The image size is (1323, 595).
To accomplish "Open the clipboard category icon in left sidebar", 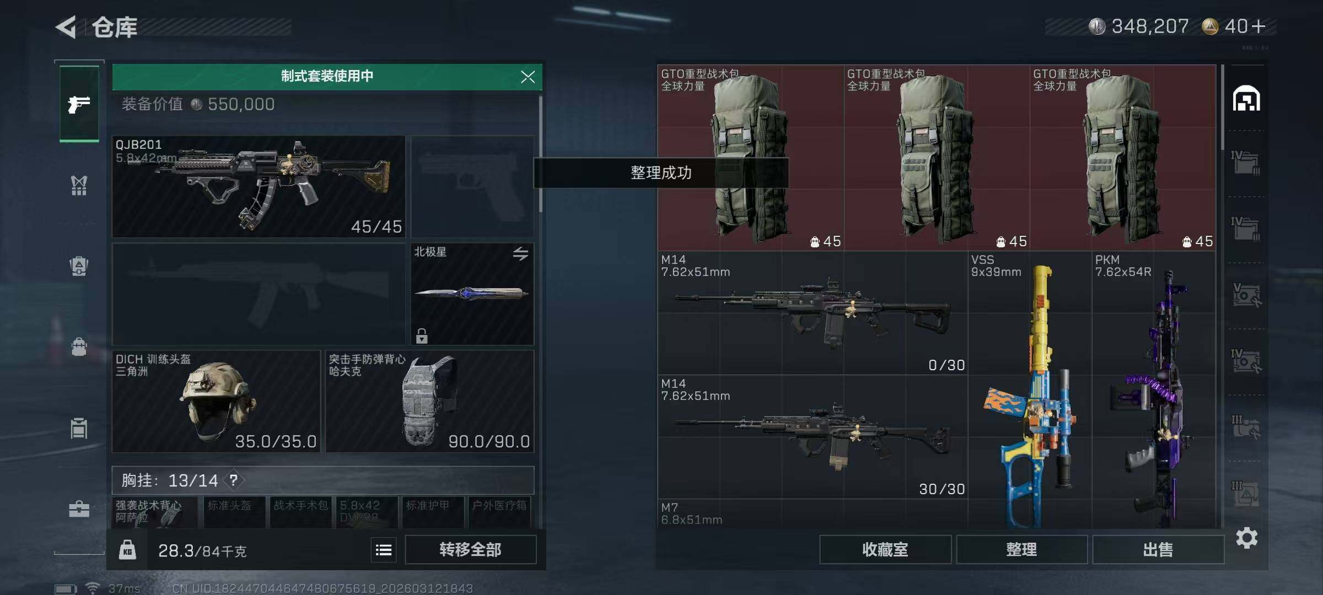I will click(79, 428).
